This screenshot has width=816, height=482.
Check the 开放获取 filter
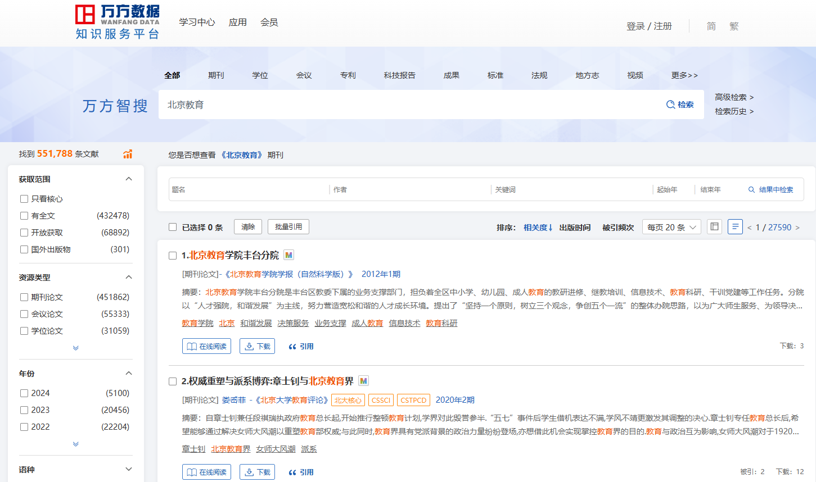point(24,233)
